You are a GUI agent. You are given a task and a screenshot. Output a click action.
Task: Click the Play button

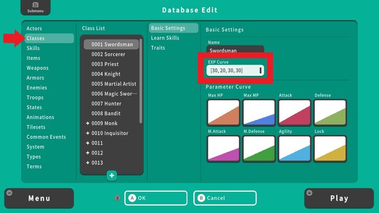(x=339, y=198)
